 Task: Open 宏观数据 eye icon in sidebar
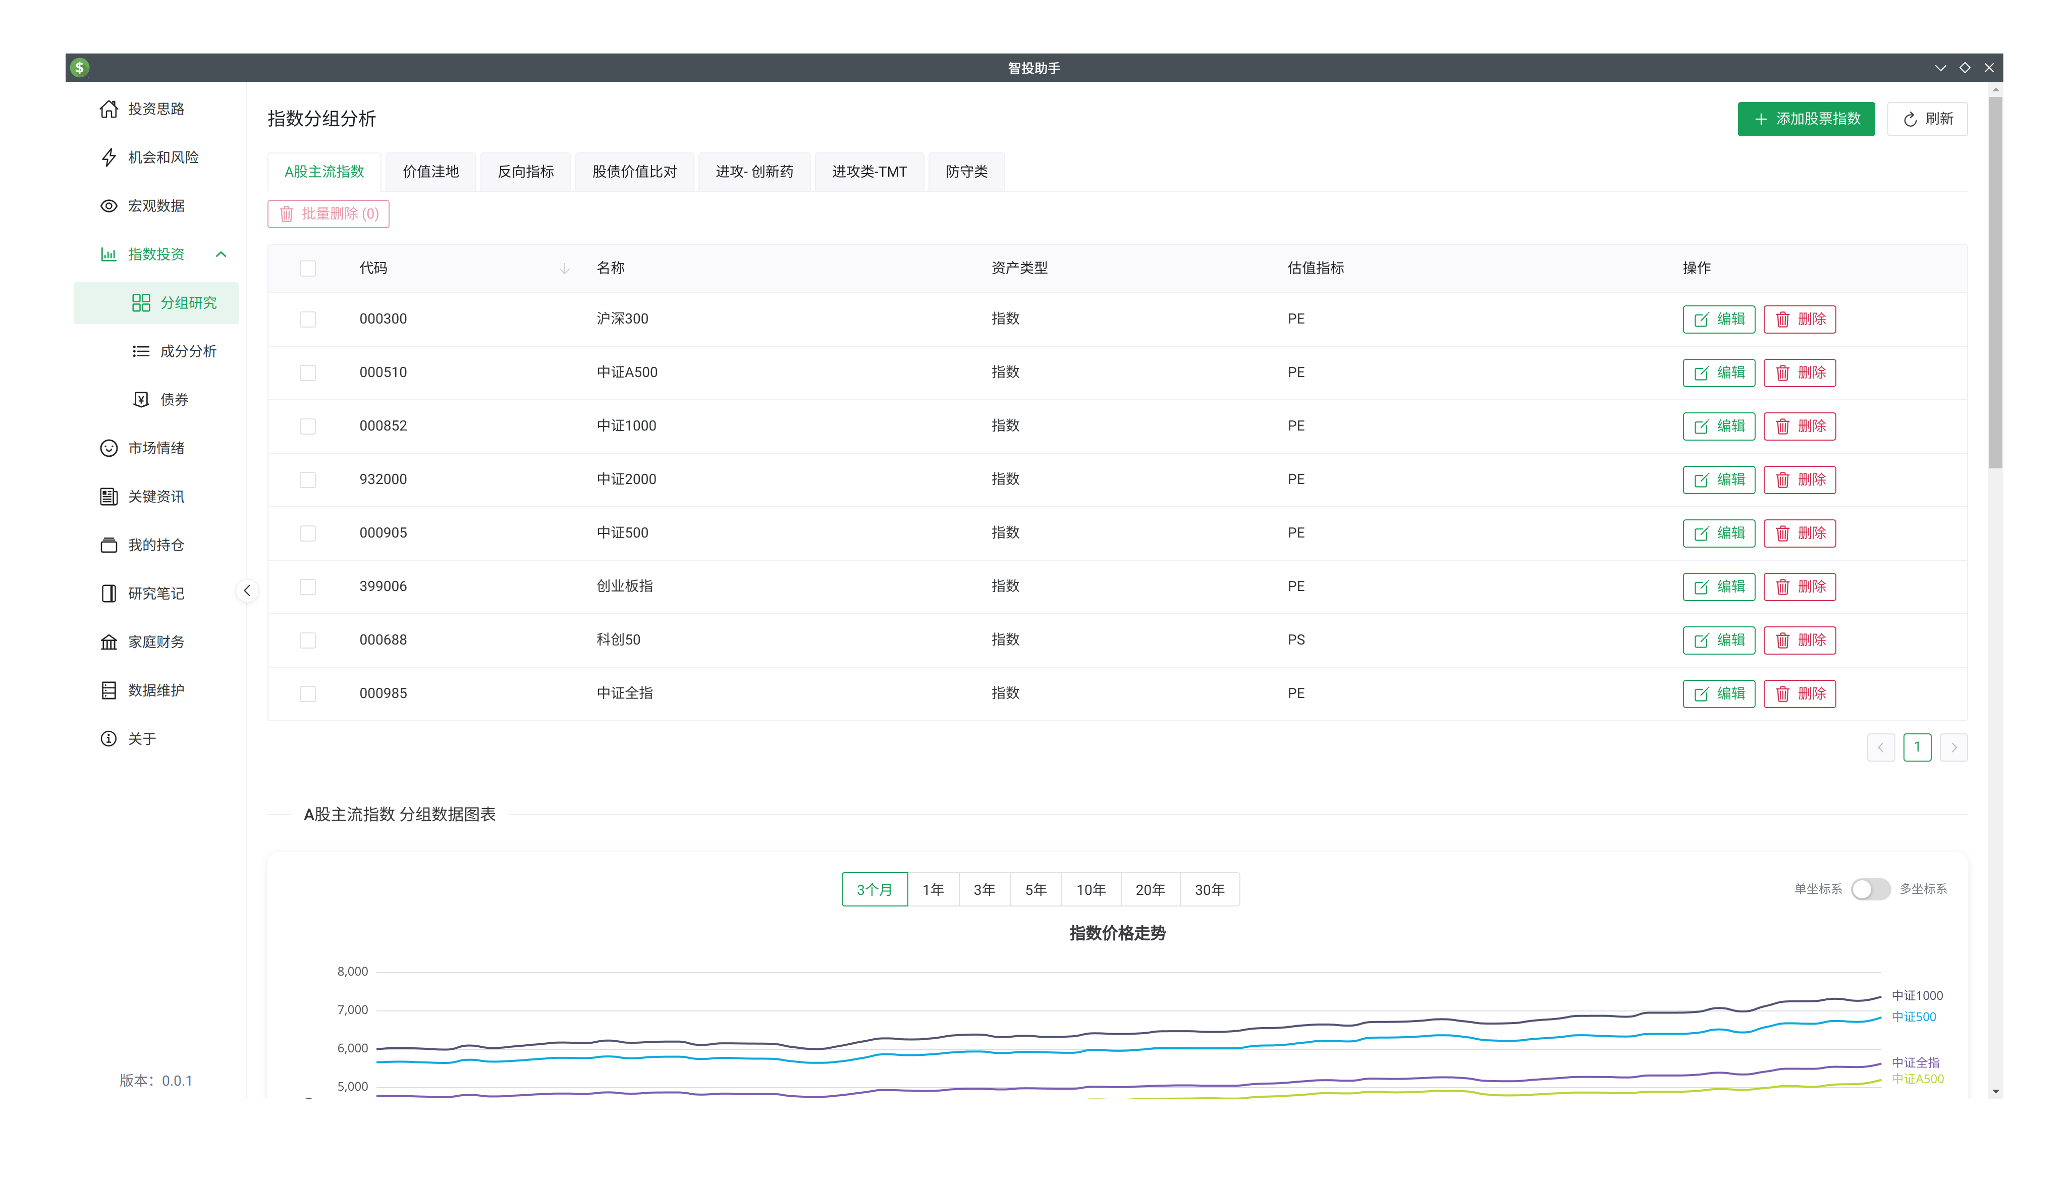point(108,206)
